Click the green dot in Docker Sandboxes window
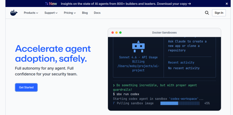Screen dimensions: 233x115 click(120, 33)
